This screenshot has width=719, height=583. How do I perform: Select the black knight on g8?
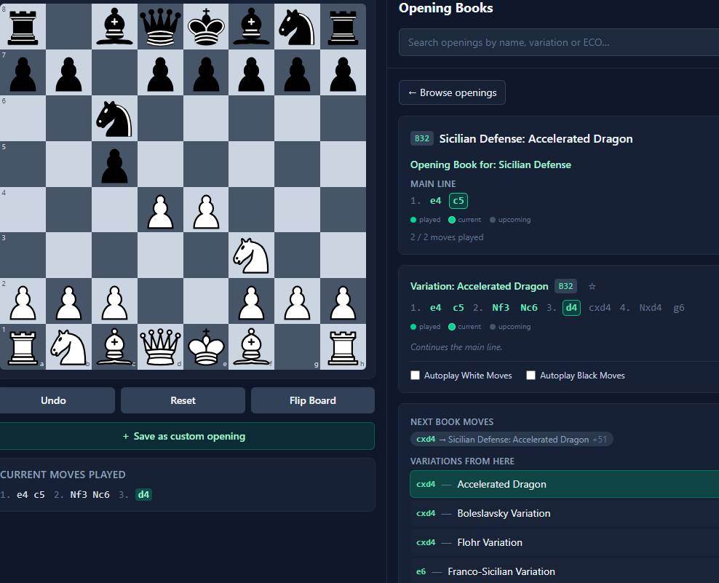point(297,27)
